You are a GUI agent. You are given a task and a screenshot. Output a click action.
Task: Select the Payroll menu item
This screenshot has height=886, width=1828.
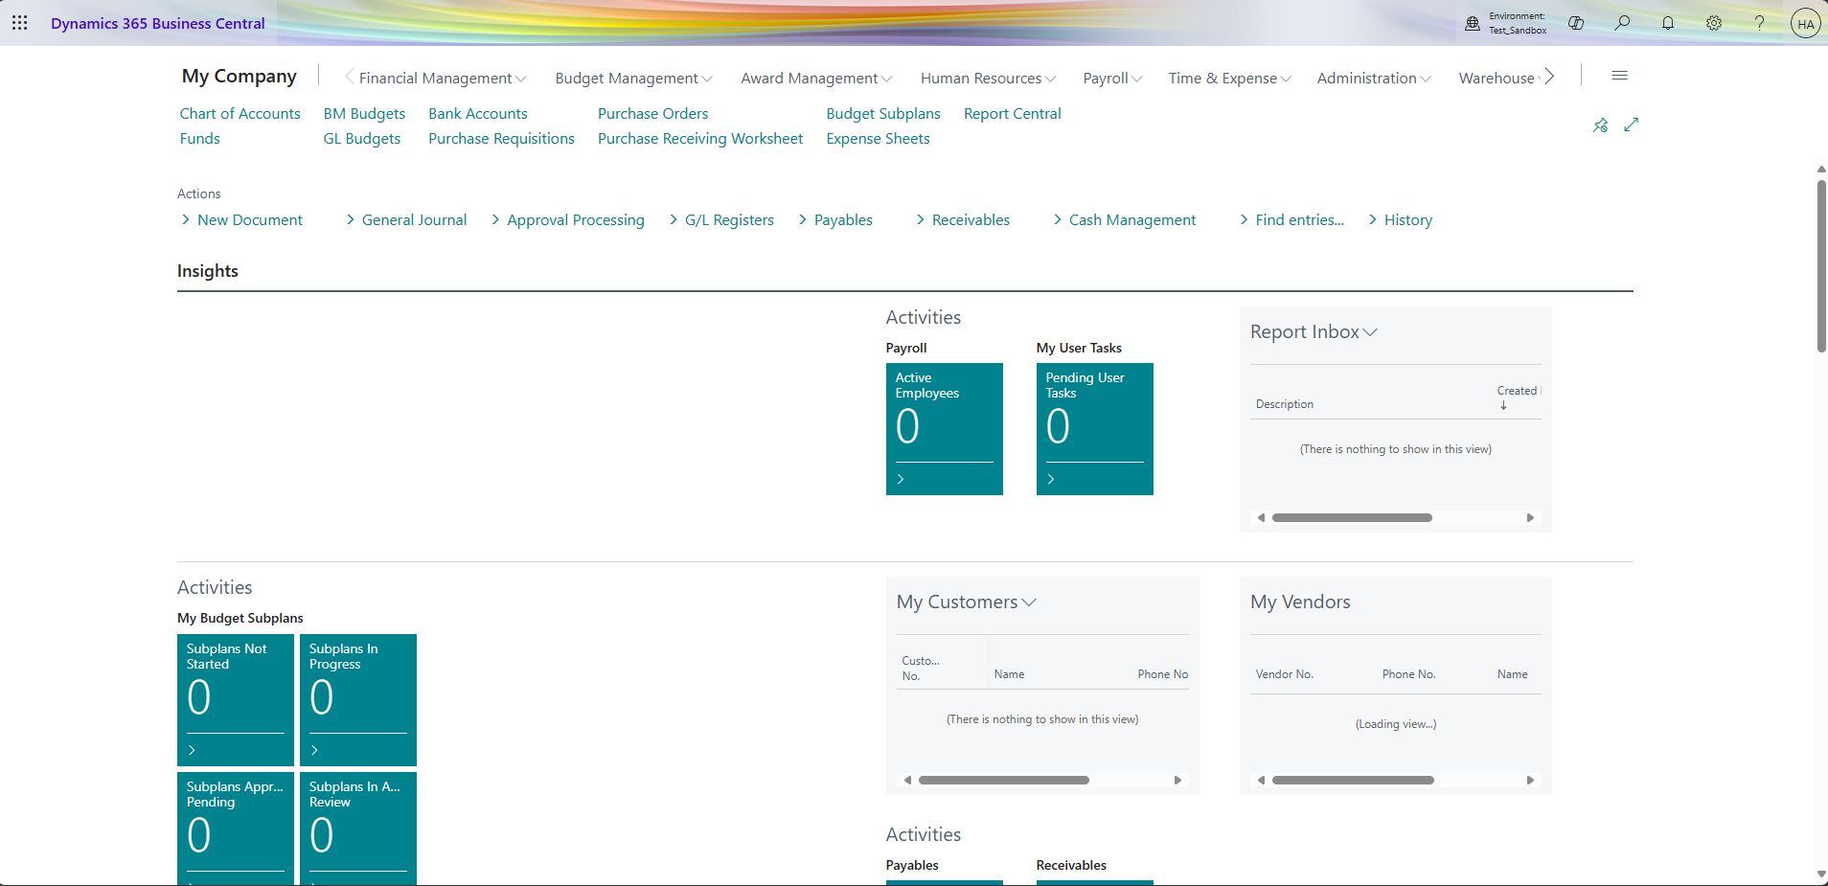click(1107, 79)
